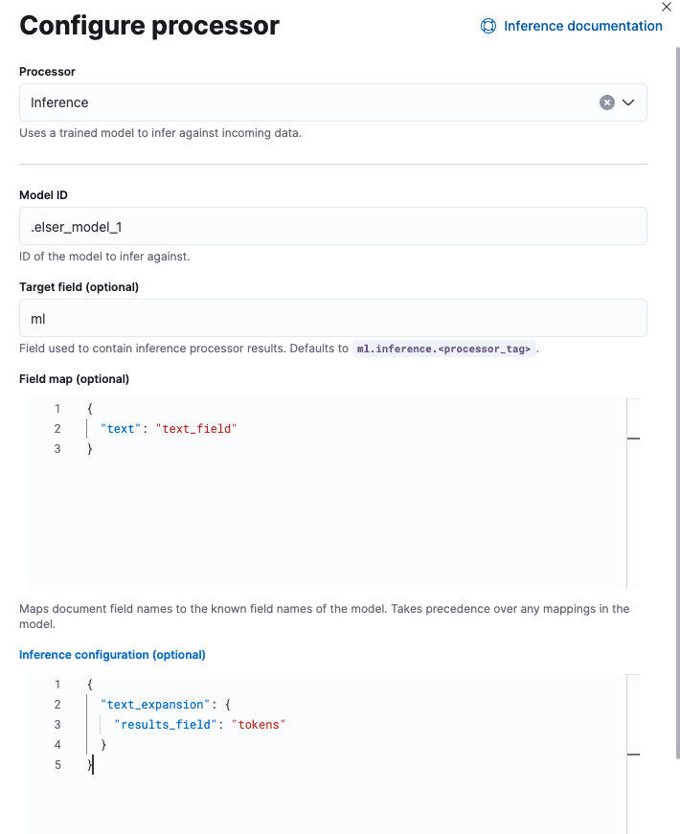Click the "text" key in Field map
Image resolution: width=680 pixels, height=834 pixels.
(x=120, y=428)
